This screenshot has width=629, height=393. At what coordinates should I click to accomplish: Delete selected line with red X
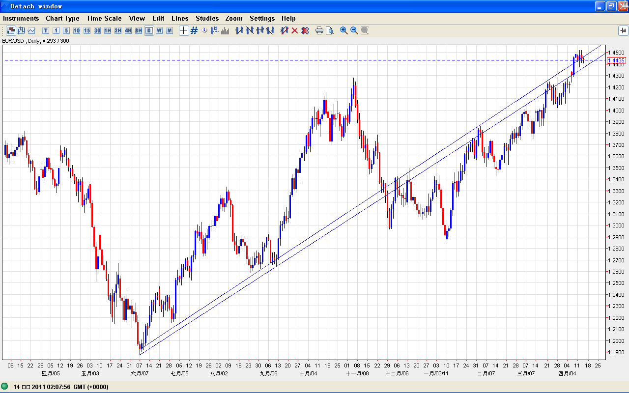click(295, 30)
